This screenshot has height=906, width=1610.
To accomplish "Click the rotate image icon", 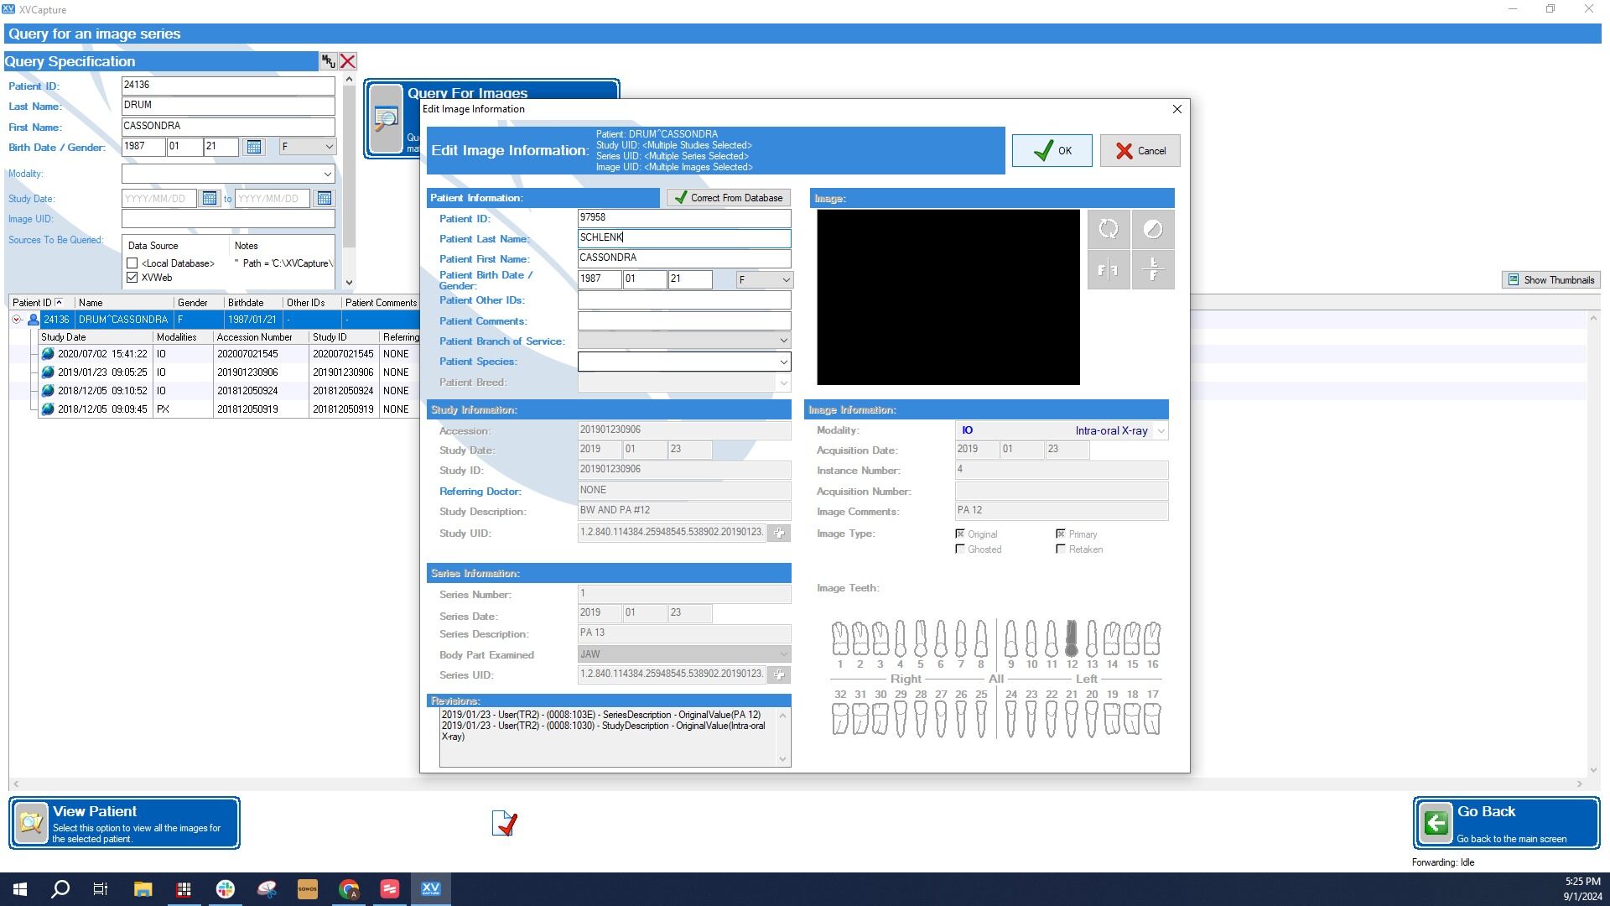I will coord(1108,229).
